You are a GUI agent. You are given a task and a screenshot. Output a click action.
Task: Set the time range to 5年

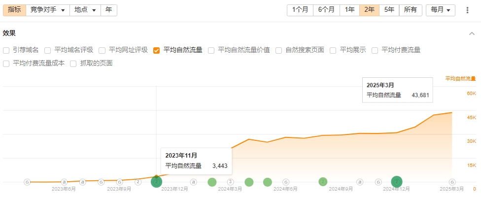389,10
